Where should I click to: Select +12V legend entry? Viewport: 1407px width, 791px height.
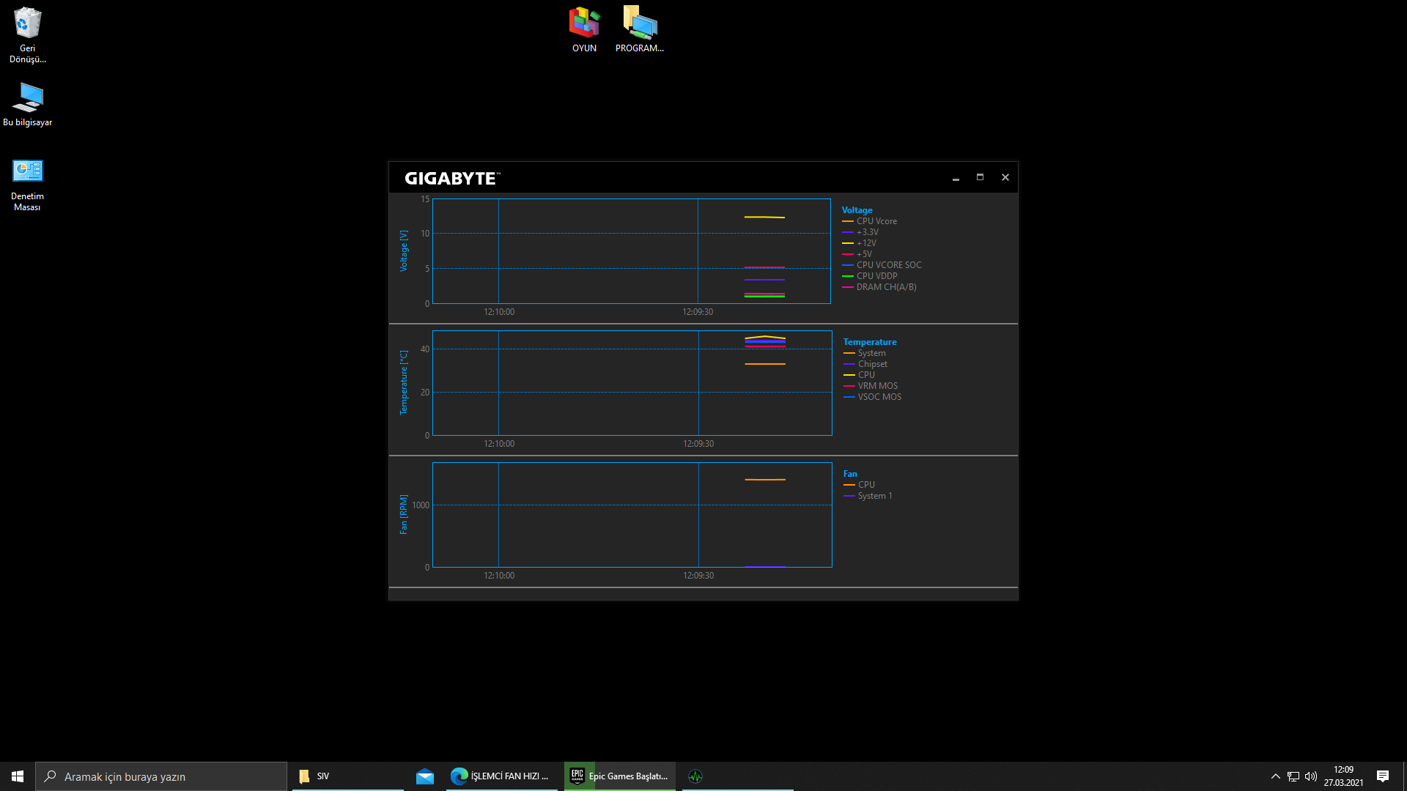tap(859, 242)
